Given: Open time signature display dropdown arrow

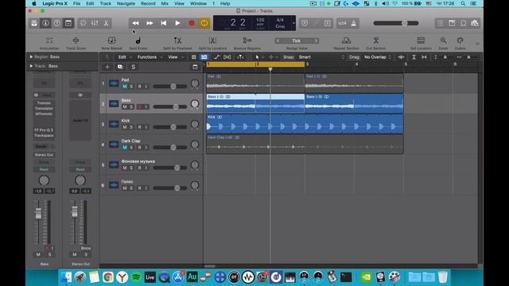Looking at the screenshot, I should (x=293, y=23).
